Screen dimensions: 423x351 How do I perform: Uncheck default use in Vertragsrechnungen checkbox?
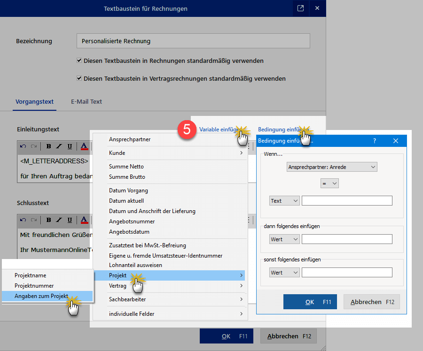79,78
